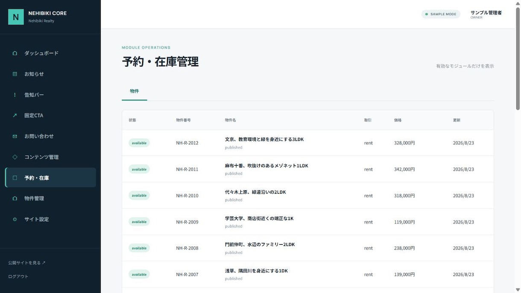521x293 pixels.
Task: Click available badge for NH-R-2009
Action: click(139, 222)
